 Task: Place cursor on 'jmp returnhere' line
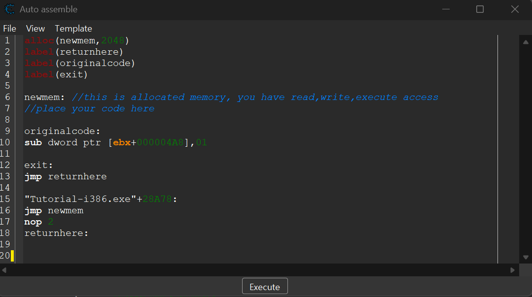(x=66, y=176)
